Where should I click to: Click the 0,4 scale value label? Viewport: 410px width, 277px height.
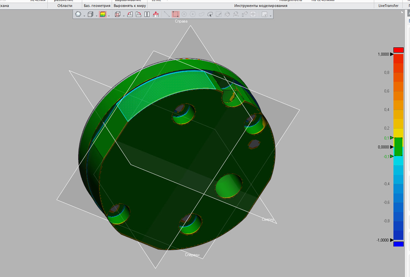(x=387, y=110)
